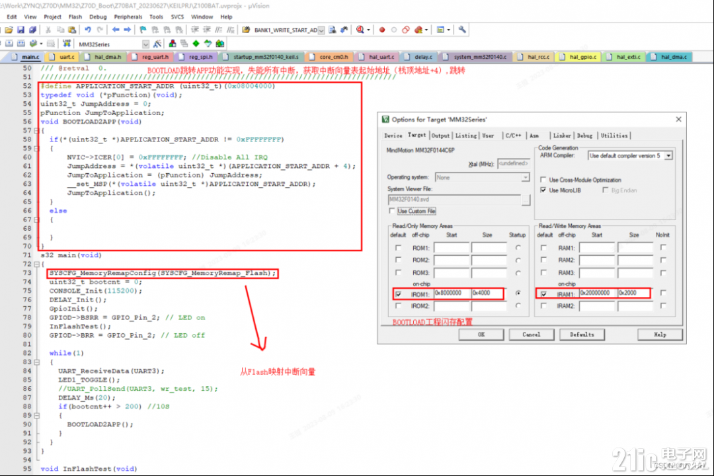The height and width of the screenshot is (476, 714).
Task: Click the Paste clipboard icon
Action: (x=72, y=30)
